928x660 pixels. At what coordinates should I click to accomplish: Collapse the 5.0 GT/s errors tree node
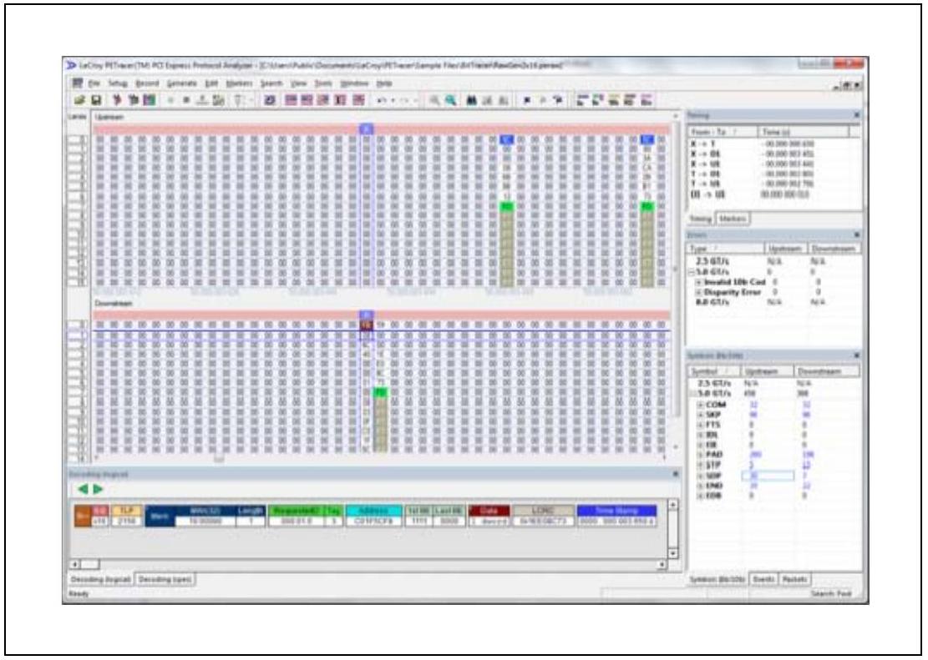692,272
